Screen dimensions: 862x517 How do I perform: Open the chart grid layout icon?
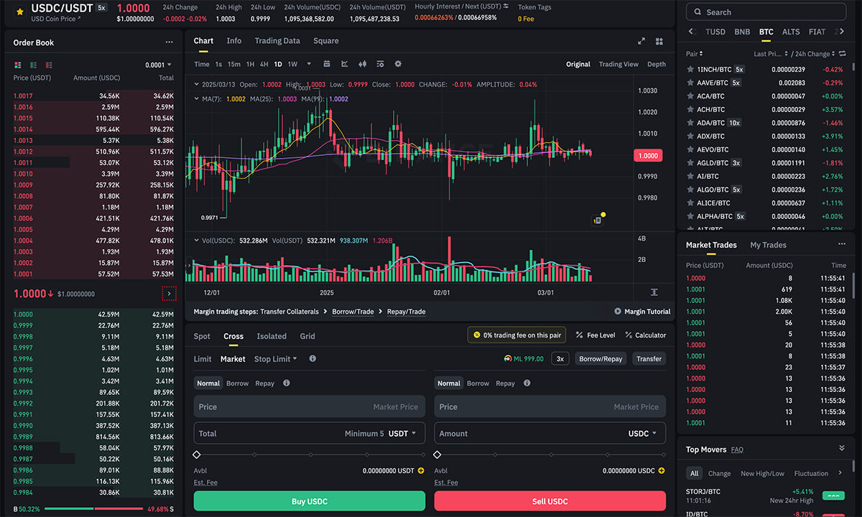pos(659,42)
